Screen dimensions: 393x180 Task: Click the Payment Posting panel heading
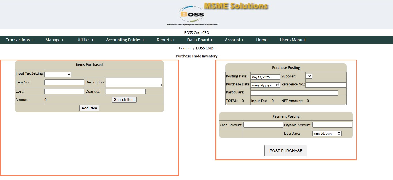tap(286, 116)
